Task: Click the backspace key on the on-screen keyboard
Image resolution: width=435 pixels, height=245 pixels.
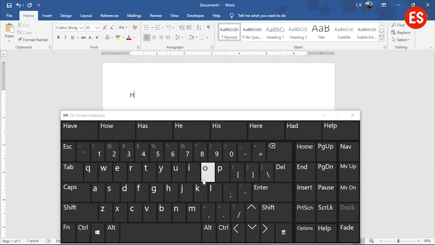Action: coord(279,151)
